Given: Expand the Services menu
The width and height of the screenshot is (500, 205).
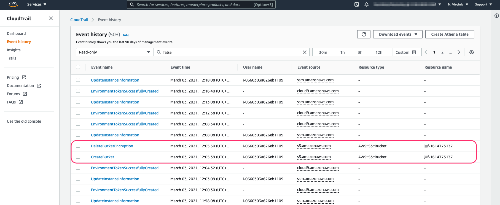Looking at the screenshot, I should click(x=37, y=4).
